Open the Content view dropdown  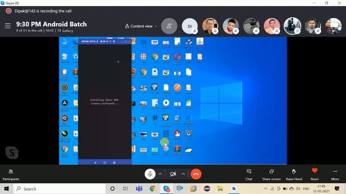(x=141, y=26)
